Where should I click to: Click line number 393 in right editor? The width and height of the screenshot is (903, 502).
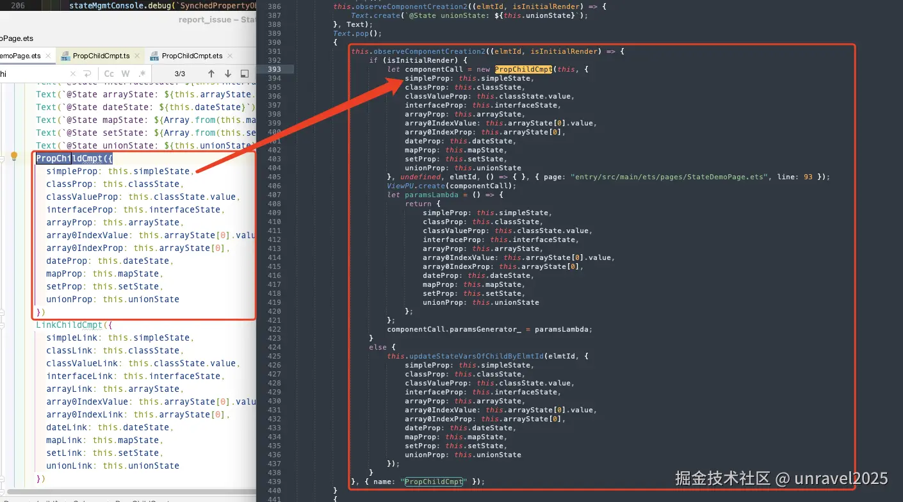click(274, 69)
